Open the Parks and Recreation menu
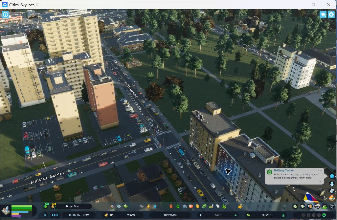337x220 pixels. [x=211, y=206]
